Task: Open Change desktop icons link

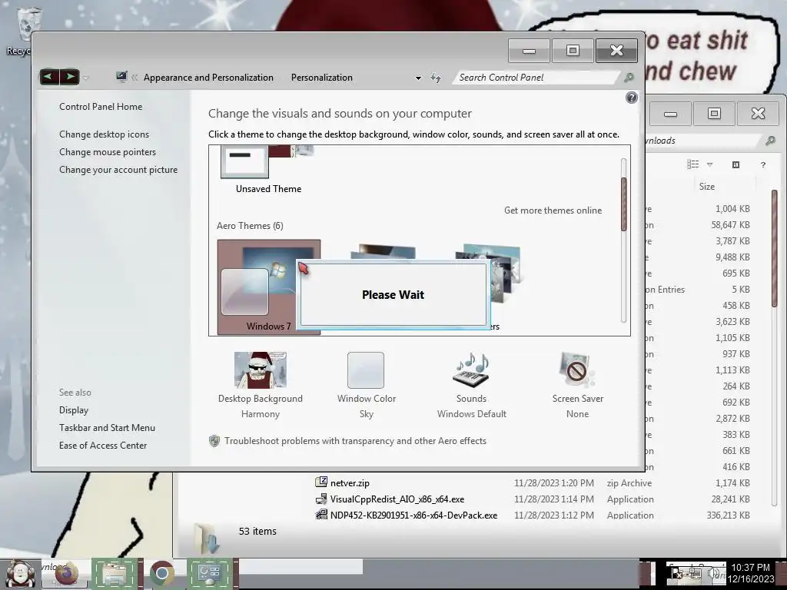Action: [104, 134]
